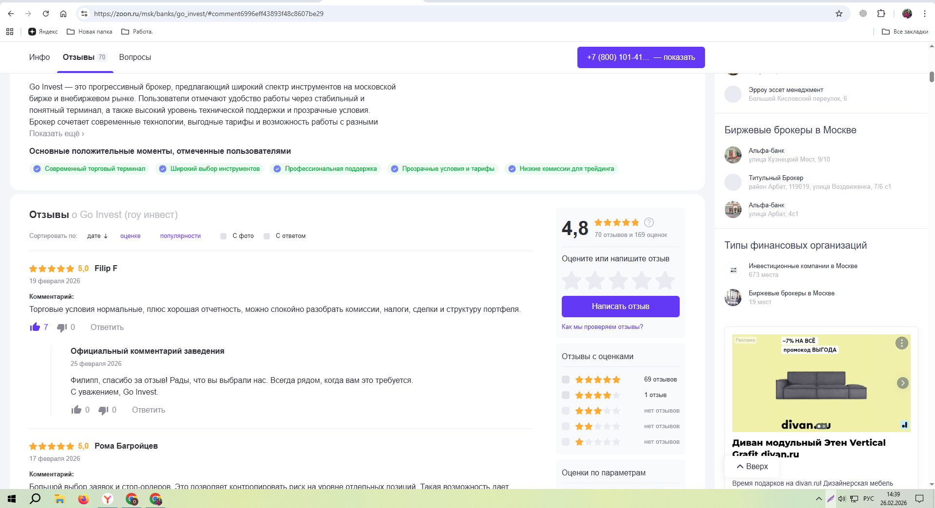Filter reviews by five-star rating checkbox

point(566,380)
